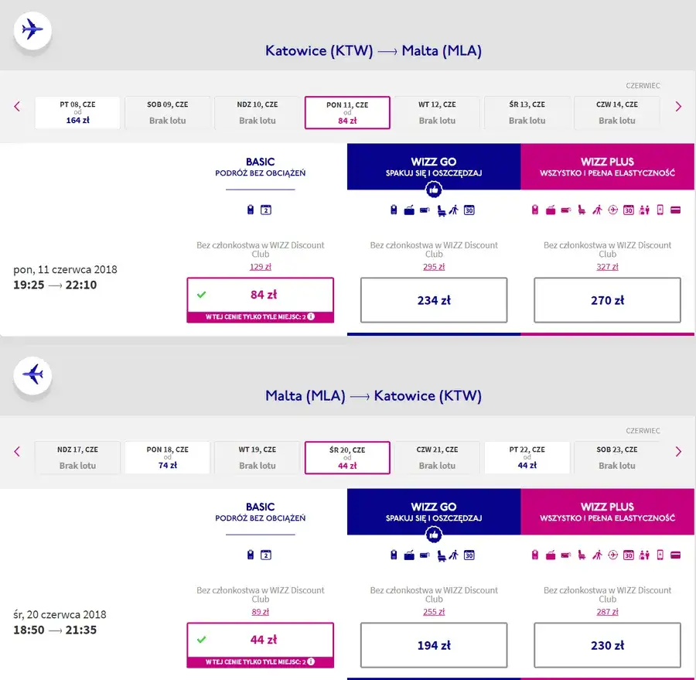
Task: Switch to the PON 18, CZE 74 zł date
Action: pyautogui.click(x=167, y=458)
